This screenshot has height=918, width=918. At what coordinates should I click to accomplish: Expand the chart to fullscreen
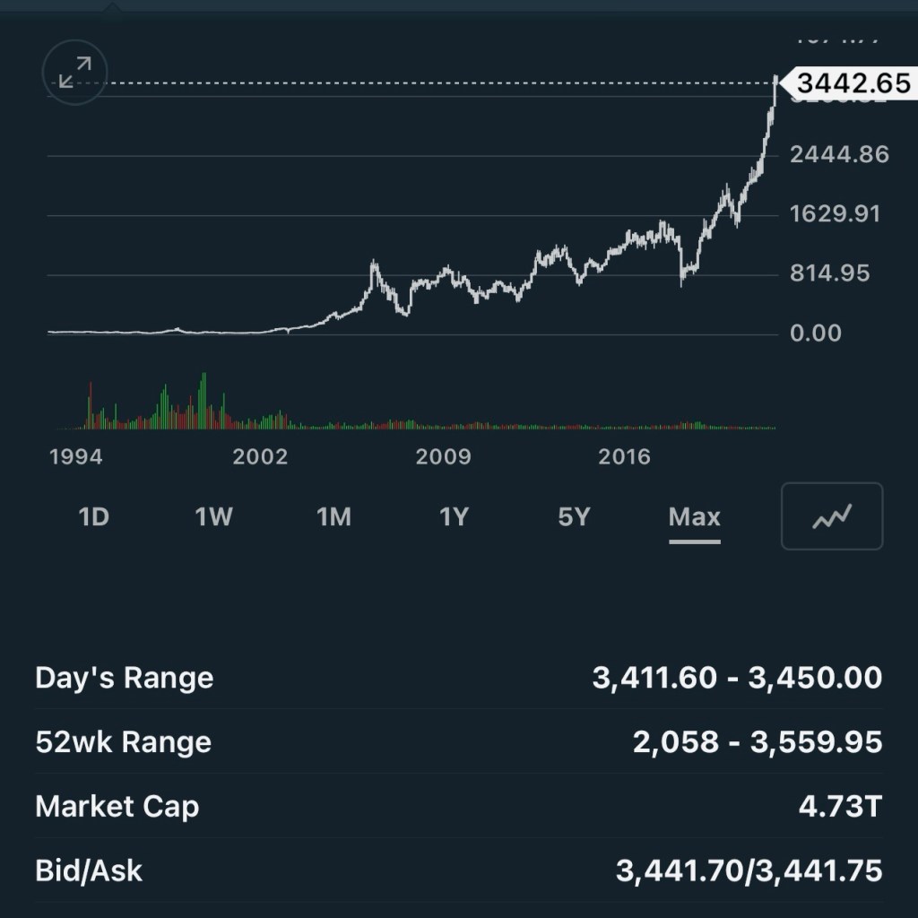(75, 72)
